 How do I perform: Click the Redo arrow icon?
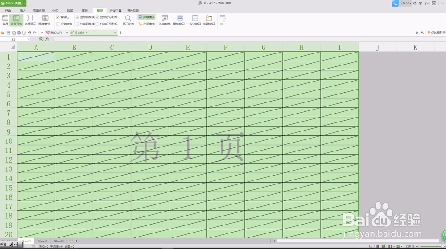(x=35, y=33)
